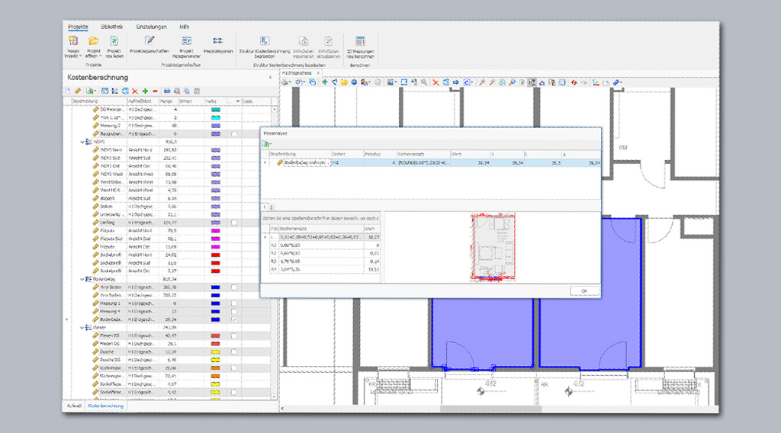Toggle the checkbox in the Baugruben row
Viewport: 781px width, 433px height.
coord(233,133)
